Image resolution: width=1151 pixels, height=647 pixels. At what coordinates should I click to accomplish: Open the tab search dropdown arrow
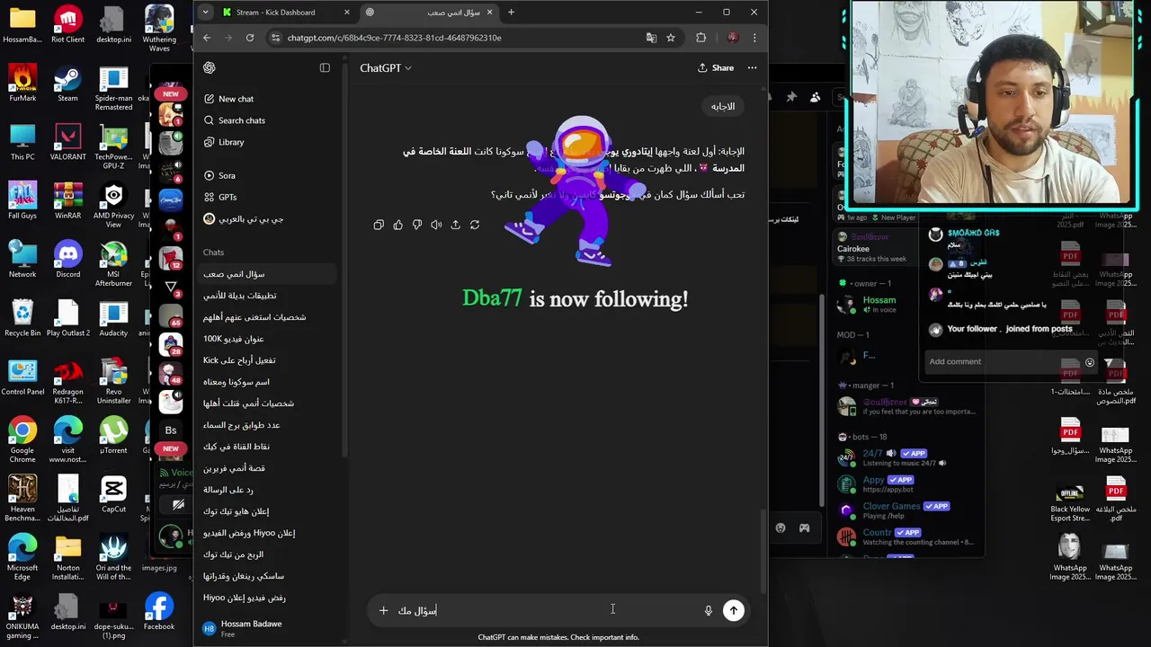click(x=205, y=13)
